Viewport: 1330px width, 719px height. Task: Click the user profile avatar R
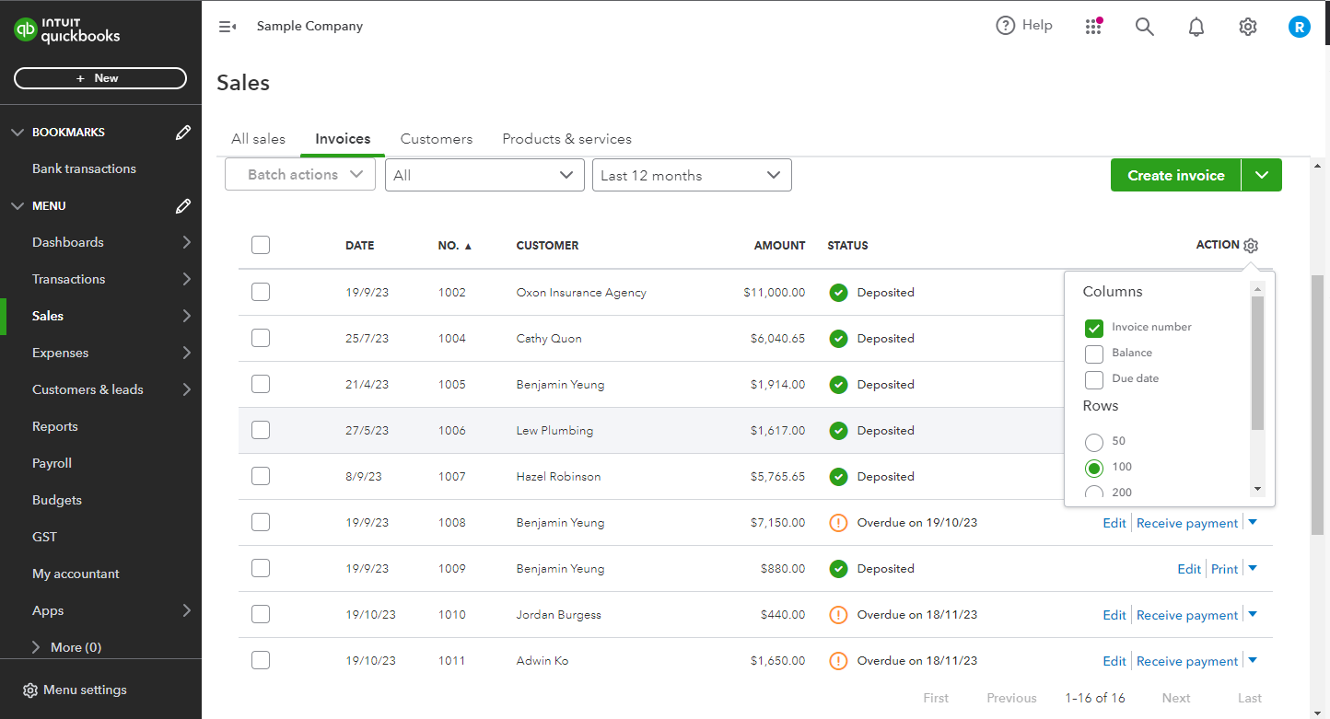tap(1299, 27)
